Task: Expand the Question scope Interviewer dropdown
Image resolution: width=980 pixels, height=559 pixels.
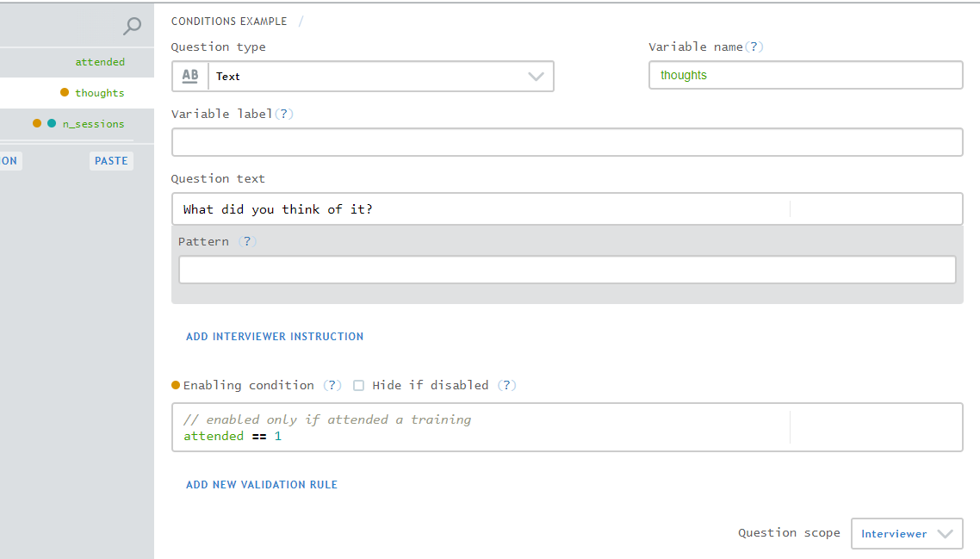Action: click(906, 533)
